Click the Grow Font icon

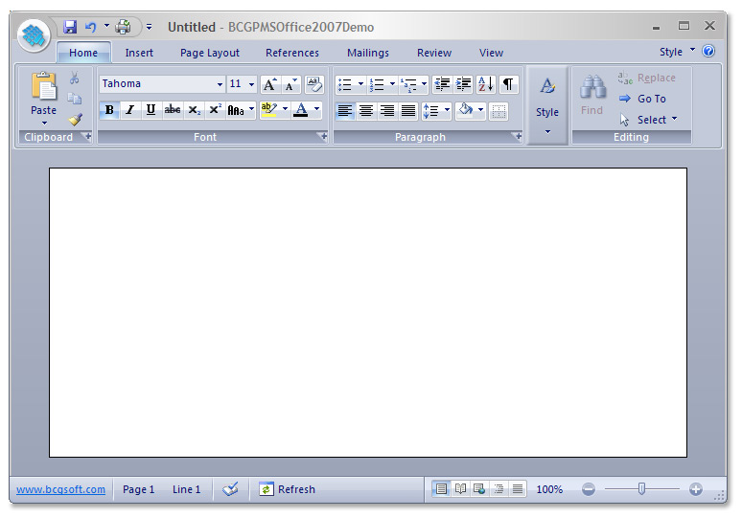tap(269, 84)
